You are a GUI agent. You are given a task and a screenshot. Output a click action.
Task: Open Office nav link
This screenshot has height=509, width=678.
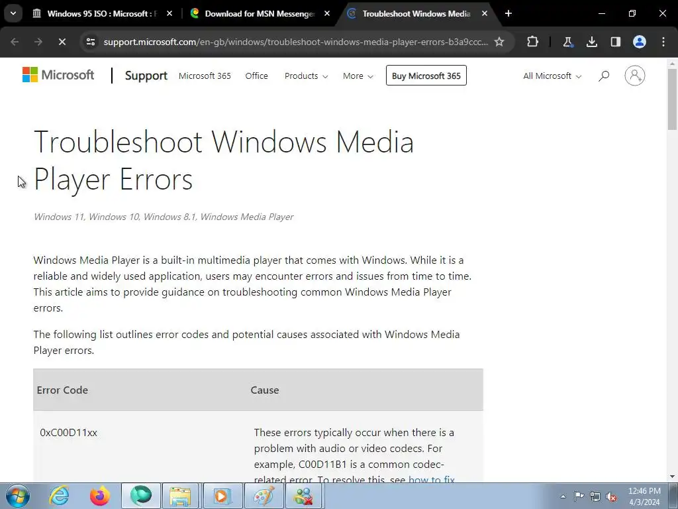click(x=256, y=76)
